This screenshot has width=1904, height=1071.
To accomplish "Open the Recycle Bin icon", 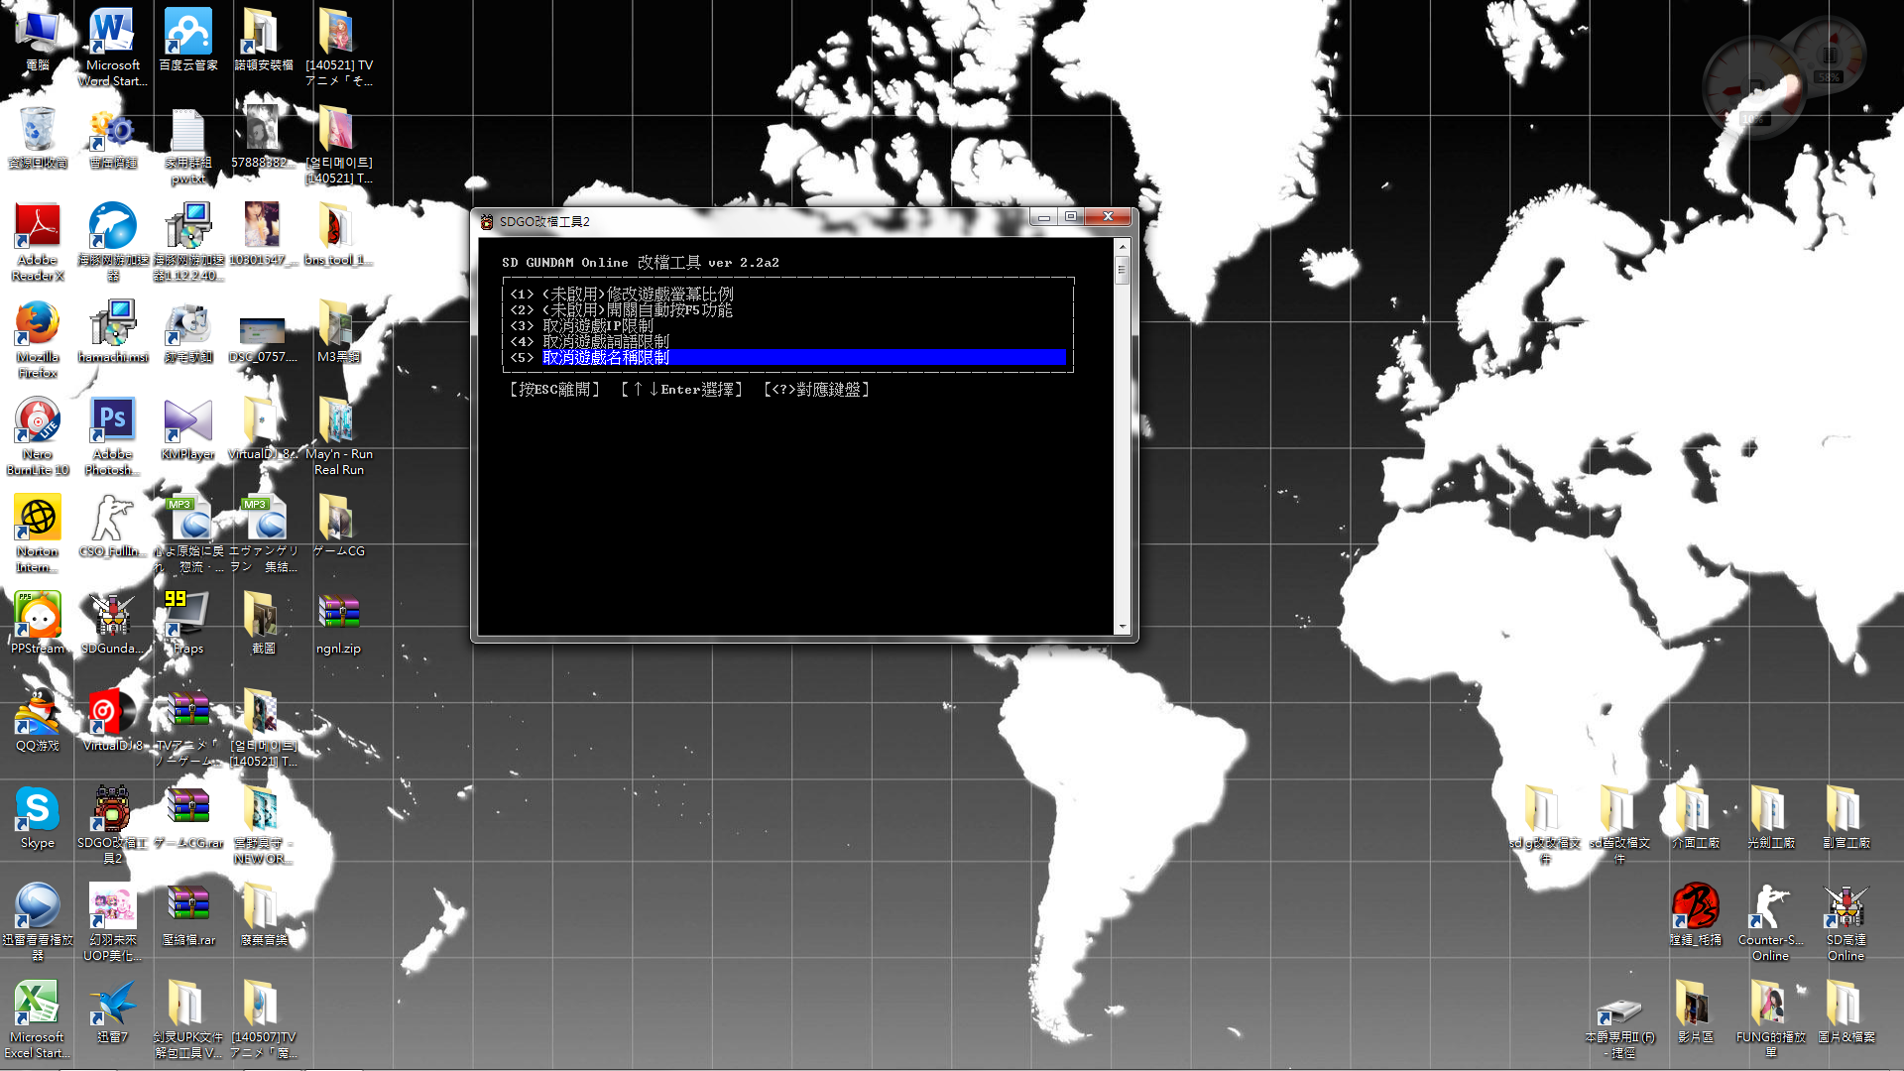I will (38, 131).
